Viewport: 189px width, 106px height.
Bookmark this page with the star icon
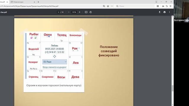tap(108, 6)
